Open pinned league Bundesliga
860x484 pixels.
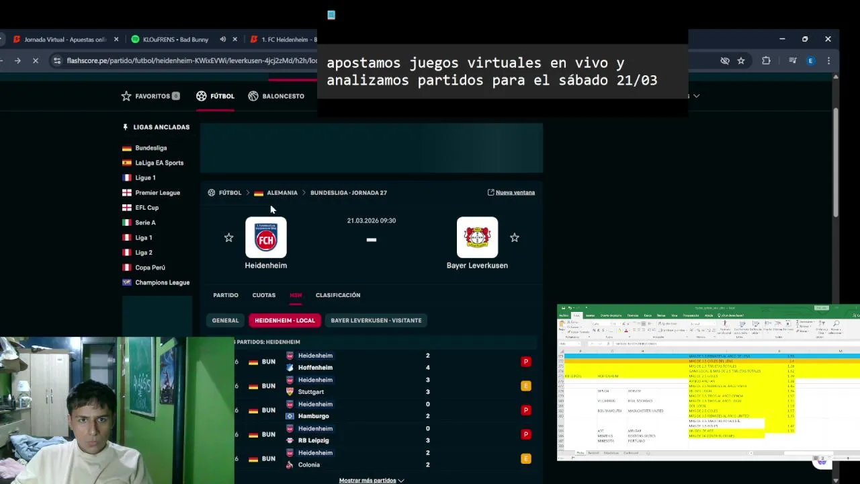150,148
